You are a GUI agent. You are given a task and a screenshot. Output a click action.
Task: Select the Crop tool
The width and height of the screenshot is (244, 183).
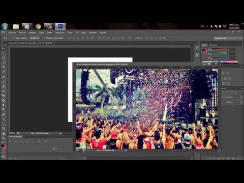coord(4,67)
